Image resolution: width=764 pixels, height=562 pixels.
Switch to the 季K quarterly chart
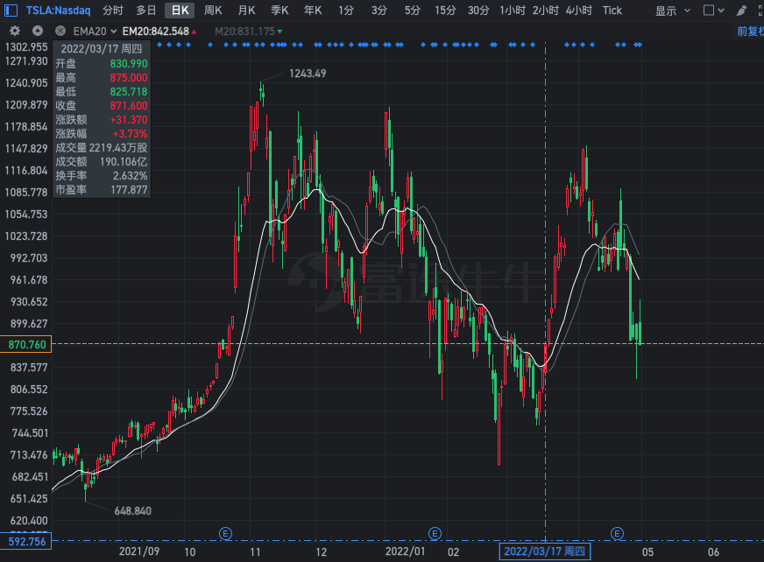(279, 11)
